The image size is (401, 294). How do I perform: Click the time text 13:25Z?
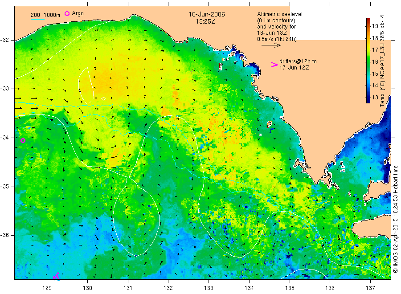(x=205, y=21)
